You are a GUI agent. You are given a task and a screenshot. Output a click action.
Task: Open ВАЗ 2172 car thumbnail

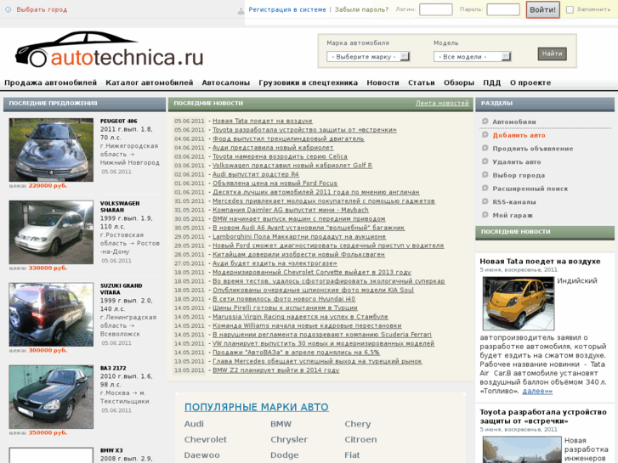pos(51,397)
